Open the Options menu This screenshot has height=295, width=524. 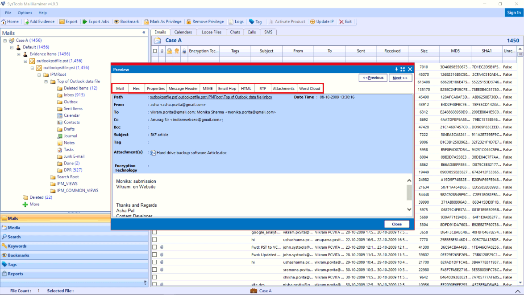[25, 12]
